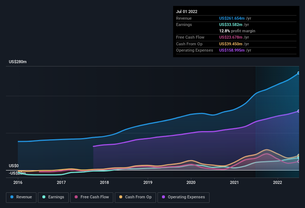The height and width of the screenshot is (208, 305).
Task: Click the Jul 01 2022 tooltip date
Action: 186,12
